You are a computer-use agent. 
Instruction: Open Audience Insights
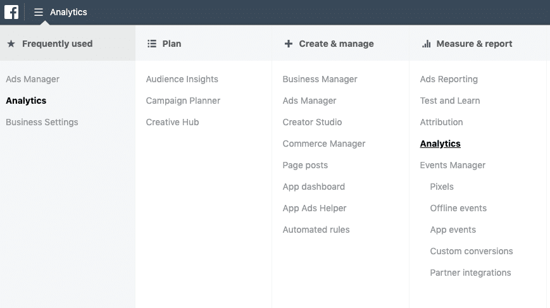182,79
